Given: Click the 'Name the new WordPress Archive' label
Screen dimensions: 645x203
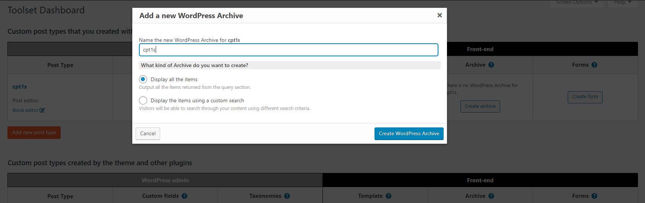Looking at the screenshot, I should pyautogui.click(x=189, y=40).
